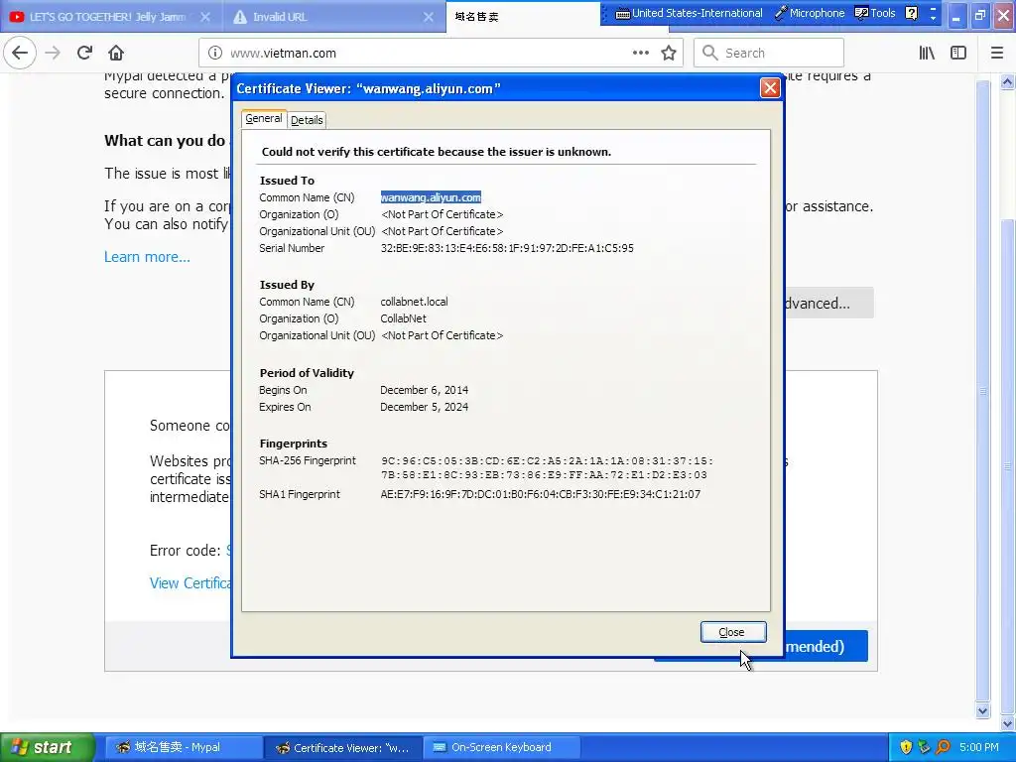This screenshot has height=762, width=1016.
Task: Click the network tray icon beside the shield
Action: (924, 747)
